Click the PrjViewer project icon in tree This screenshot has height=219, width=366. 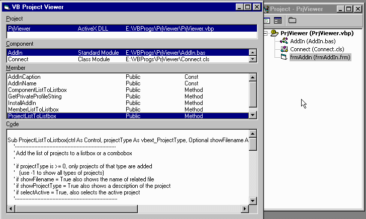(x=274, y=33)
